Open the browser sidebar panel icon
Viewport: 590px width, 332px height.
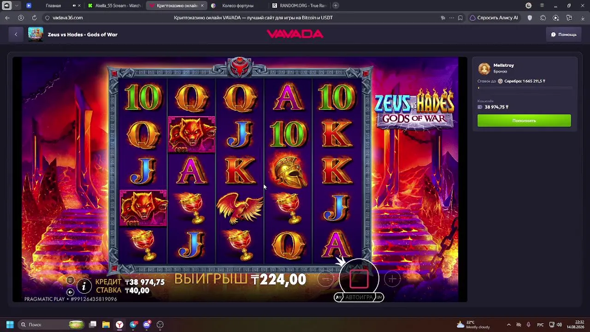click(x=569, y=18)
